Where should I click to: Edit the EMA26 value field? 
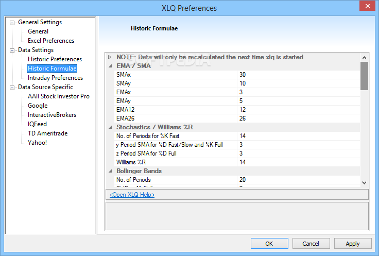299,118
